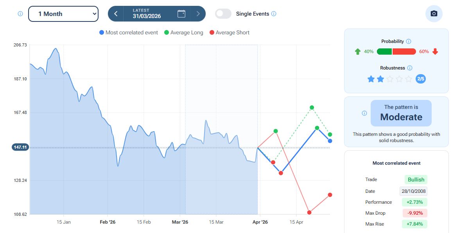Hide the Average Short legend series
The image size is (452, 233).
point(229,33)
